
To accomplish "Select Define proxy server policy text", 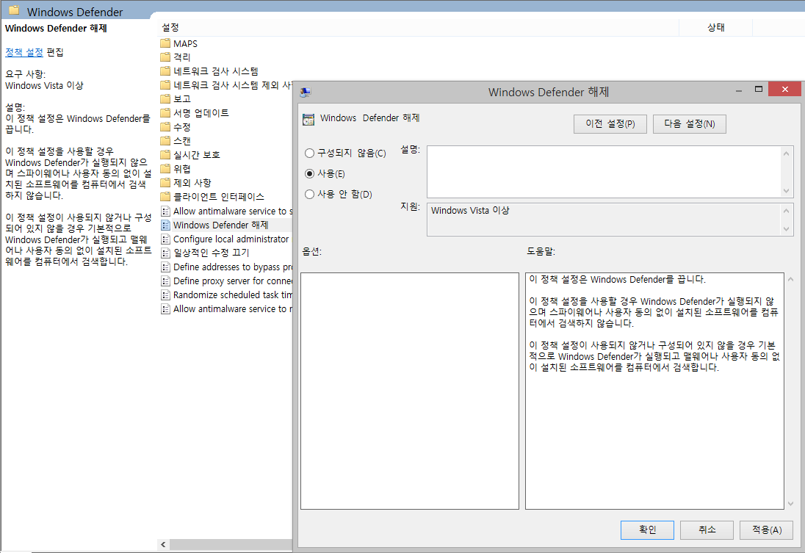I will coord(233,281).
